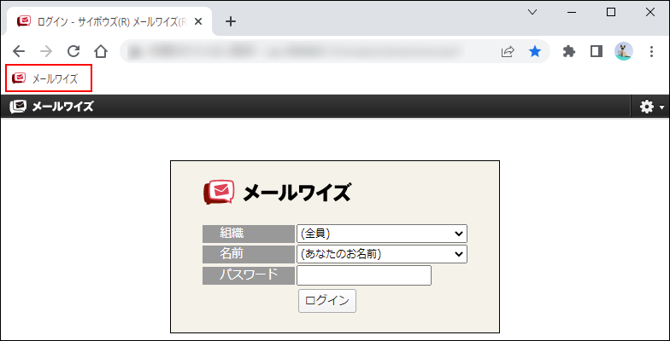The width and height of the screenshot is (670, 341).
Task: Open the 組織 dropdown showing (全員)
Action: tap(381, 234)
